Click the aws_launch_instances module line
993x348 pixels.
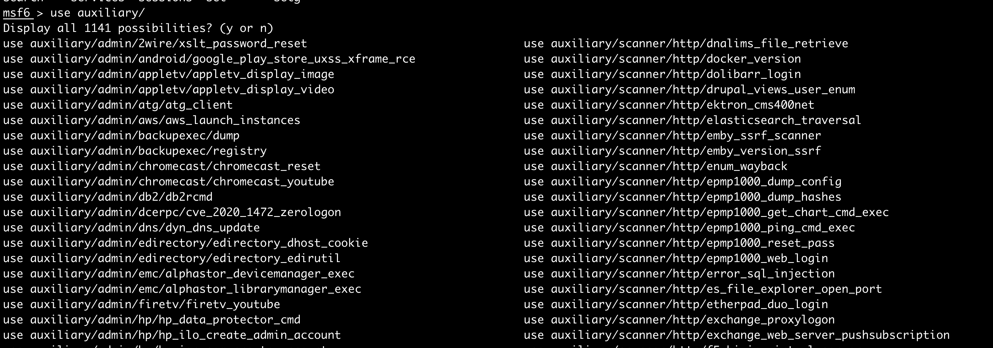pyautogui.click(x=152, y=120)
